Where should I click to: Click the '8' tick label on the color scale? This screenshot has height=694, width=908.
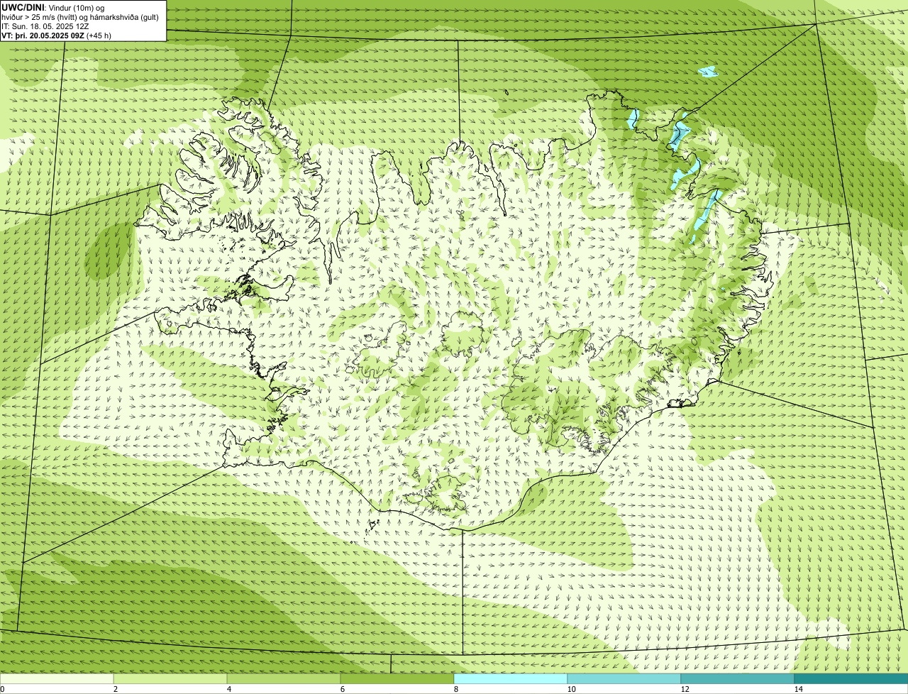point(455,689)
